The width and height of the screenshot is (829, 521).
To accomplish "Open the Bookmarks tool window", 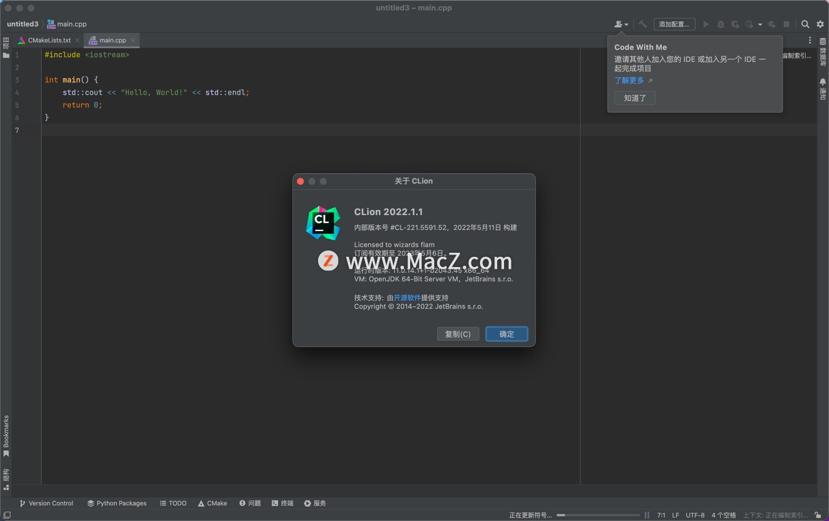I will 6,436.
